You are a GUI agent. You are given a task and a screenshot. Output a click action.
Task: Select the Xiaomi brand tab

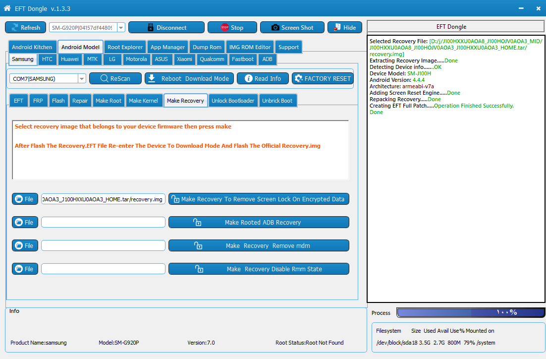(x=184, y=59)
